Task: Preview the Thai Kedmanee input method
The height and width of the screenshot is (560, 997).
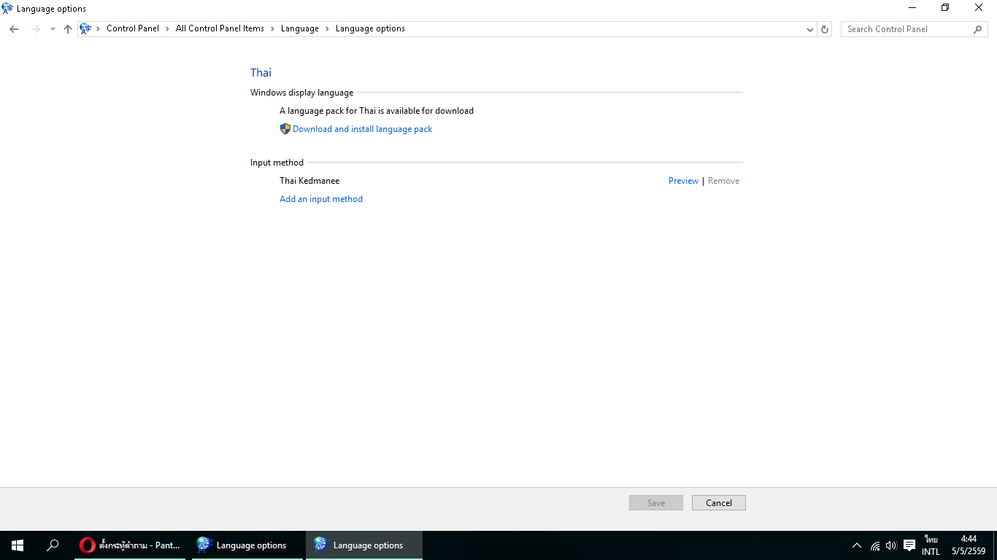Action: tap(683, 181)
